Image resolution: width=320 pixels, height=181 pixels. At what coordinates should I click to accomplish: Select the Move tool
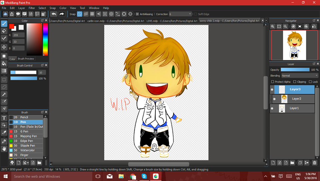[4, 47]
